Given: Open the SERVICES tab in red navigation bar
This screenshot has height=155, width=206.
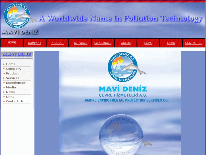Looking at the screenshot, I should pyautogui.click(x=80, y=43).
